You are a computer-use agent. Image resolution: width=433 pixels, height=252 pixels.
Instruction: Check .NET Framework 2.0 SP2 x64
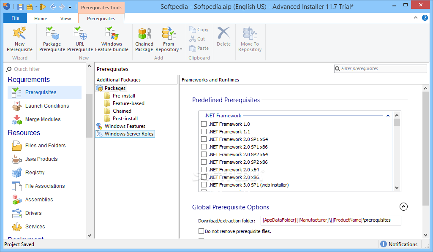click(x=204, y=154)
